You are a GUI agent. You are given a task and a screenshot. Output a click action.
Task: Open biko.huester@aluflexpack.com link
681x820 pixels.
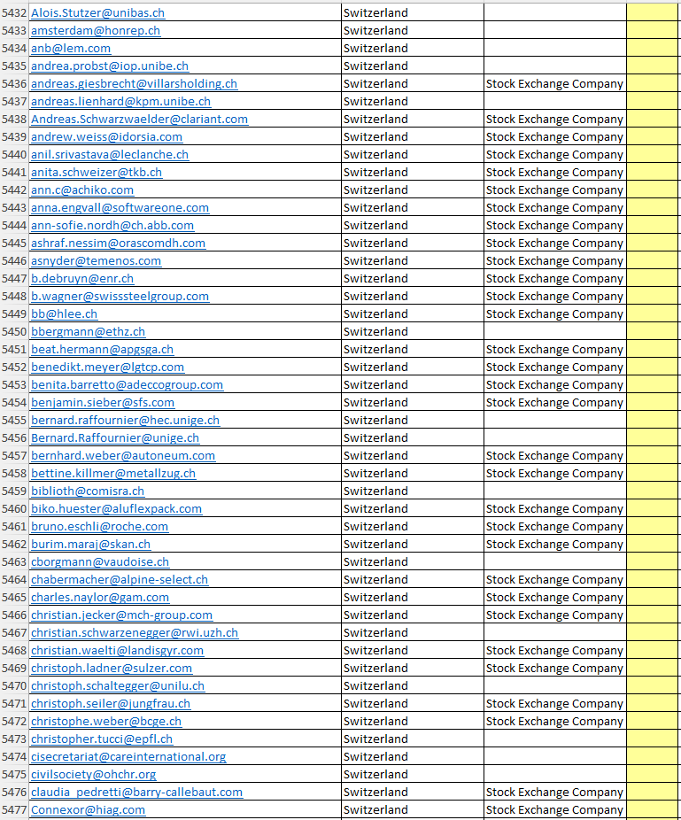pos(116,509)
